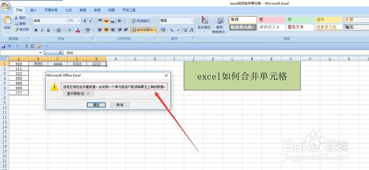Image resolution: width=369 pixels, height=170 pixels.
Task: Expand the font color dropdown arrow
Action: (x=82, y=30)
